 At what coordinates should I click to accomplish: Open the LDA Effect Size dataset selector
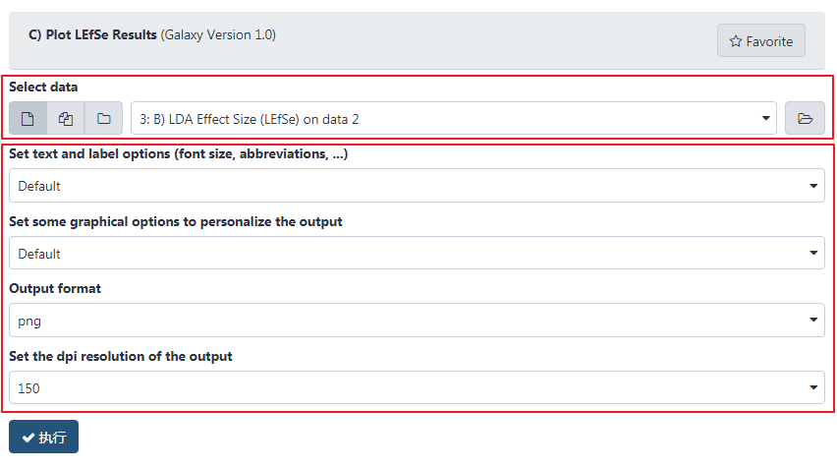click(x=454, y=118)
